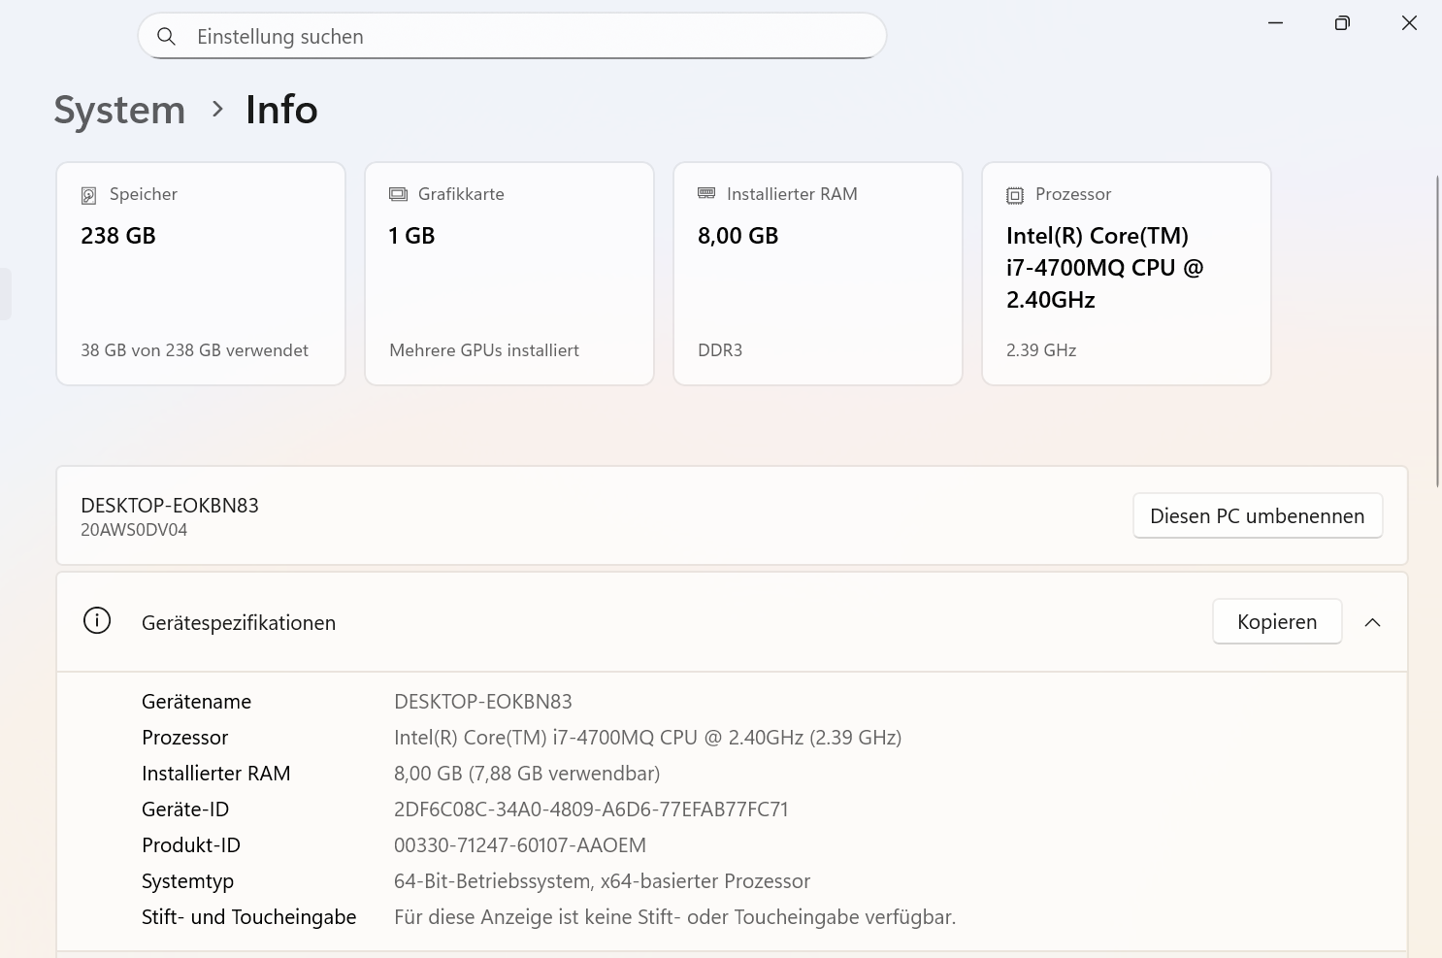Select Produkt-ID value 00330-71247-60107-AAOEM
This screenshot has height=958, width=1442.
pyautogui.click(x=520, y=845)
